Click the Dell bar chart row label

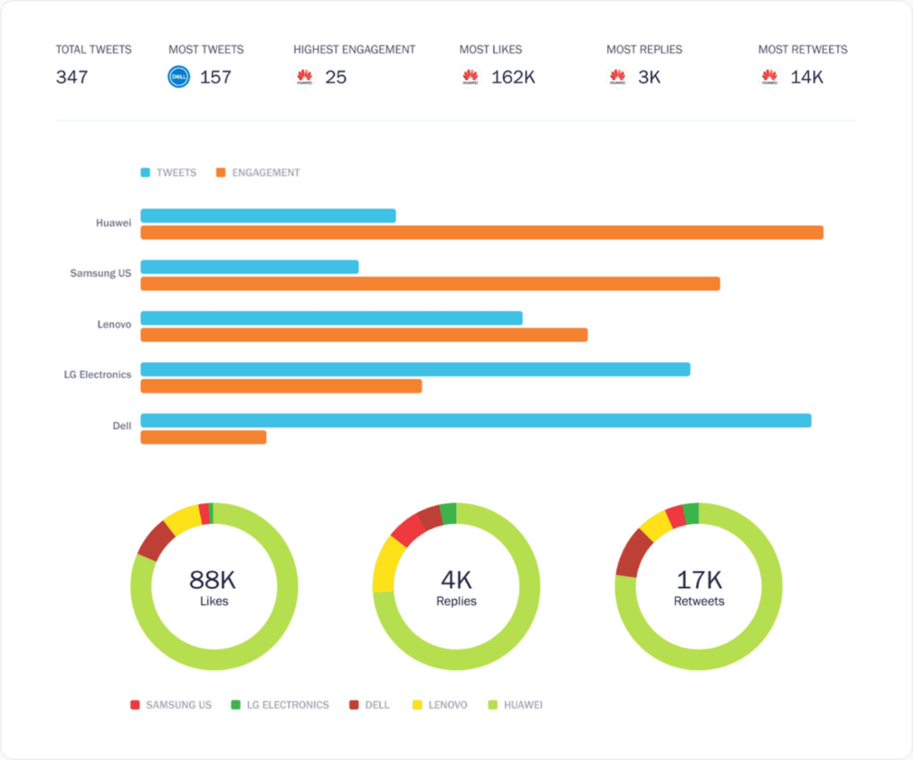(122, 426)
